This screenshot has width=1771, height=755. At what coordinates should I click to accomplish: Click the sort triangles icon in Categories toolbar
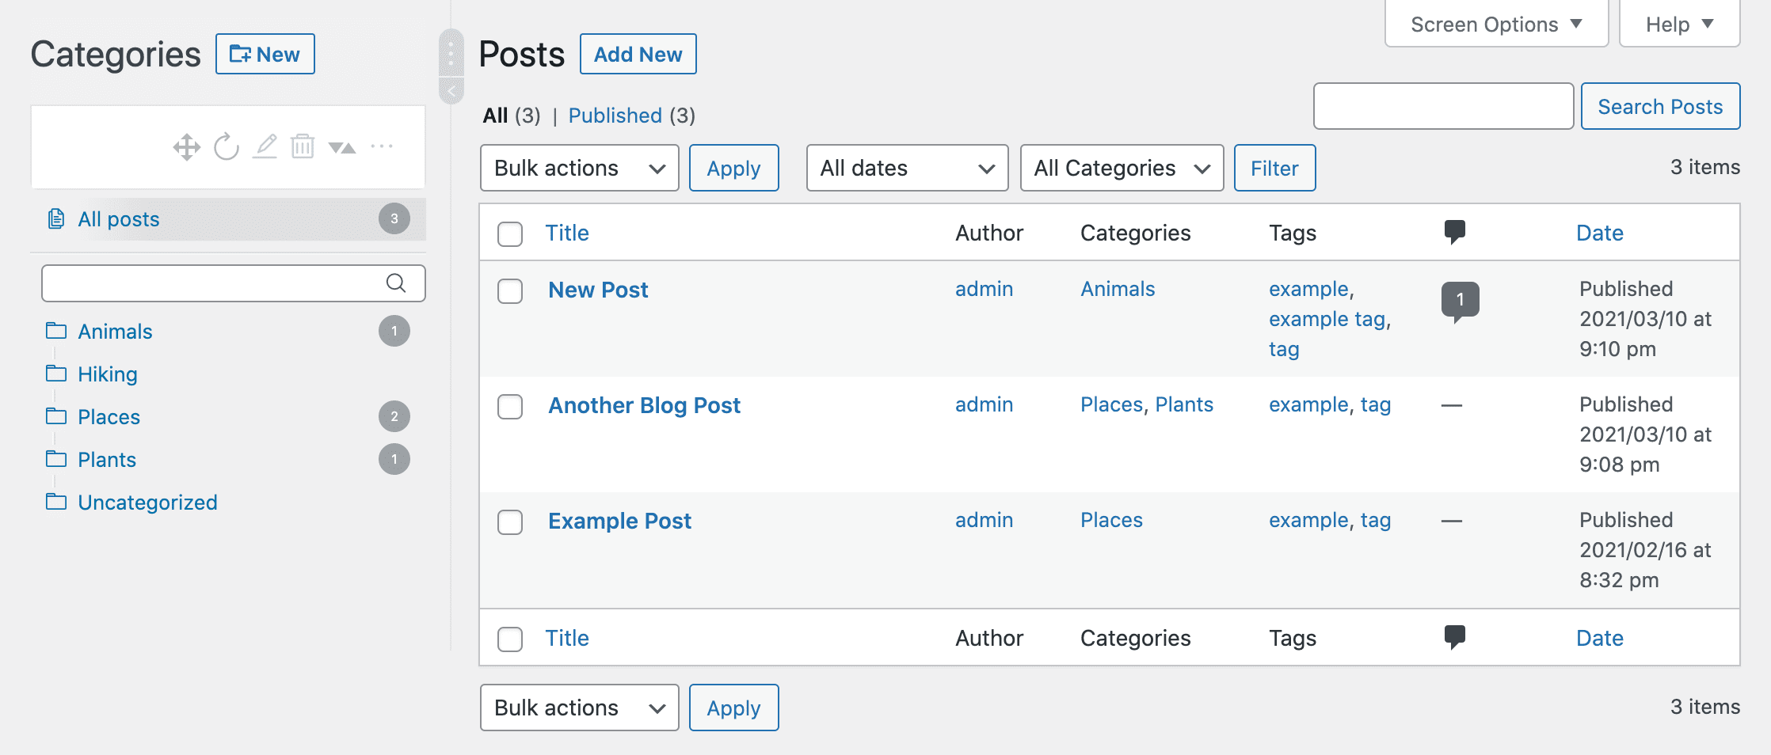pyautogui.click(x=343, y=146)
